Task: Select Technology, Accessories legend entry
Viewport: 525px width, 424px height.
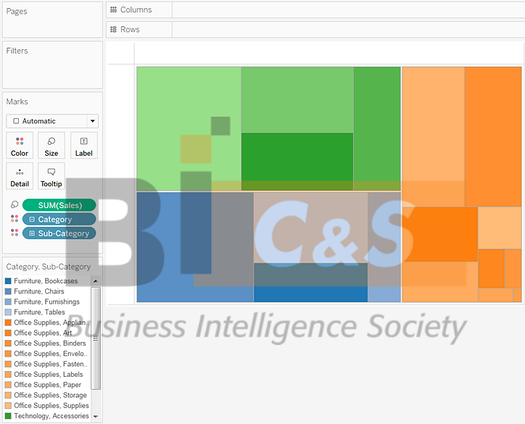Action: 51,416
